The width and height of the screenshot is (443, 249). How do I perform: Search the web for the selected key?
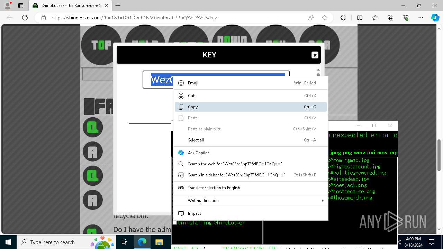251,164
